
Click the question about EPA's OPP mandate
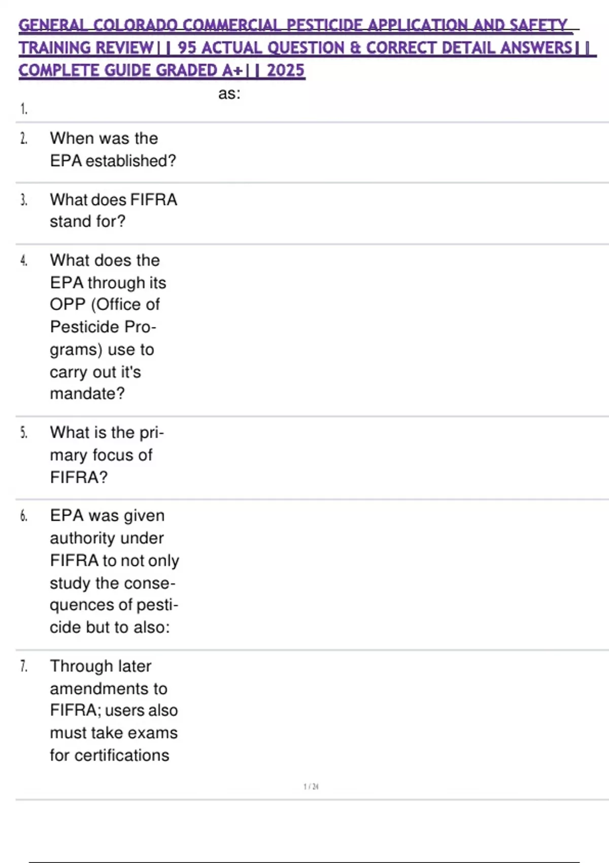click(x=108, y=326)
